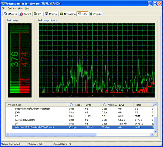Click VMwares: 2/2 status entry
163x147 pixels.
pos(35,144)
